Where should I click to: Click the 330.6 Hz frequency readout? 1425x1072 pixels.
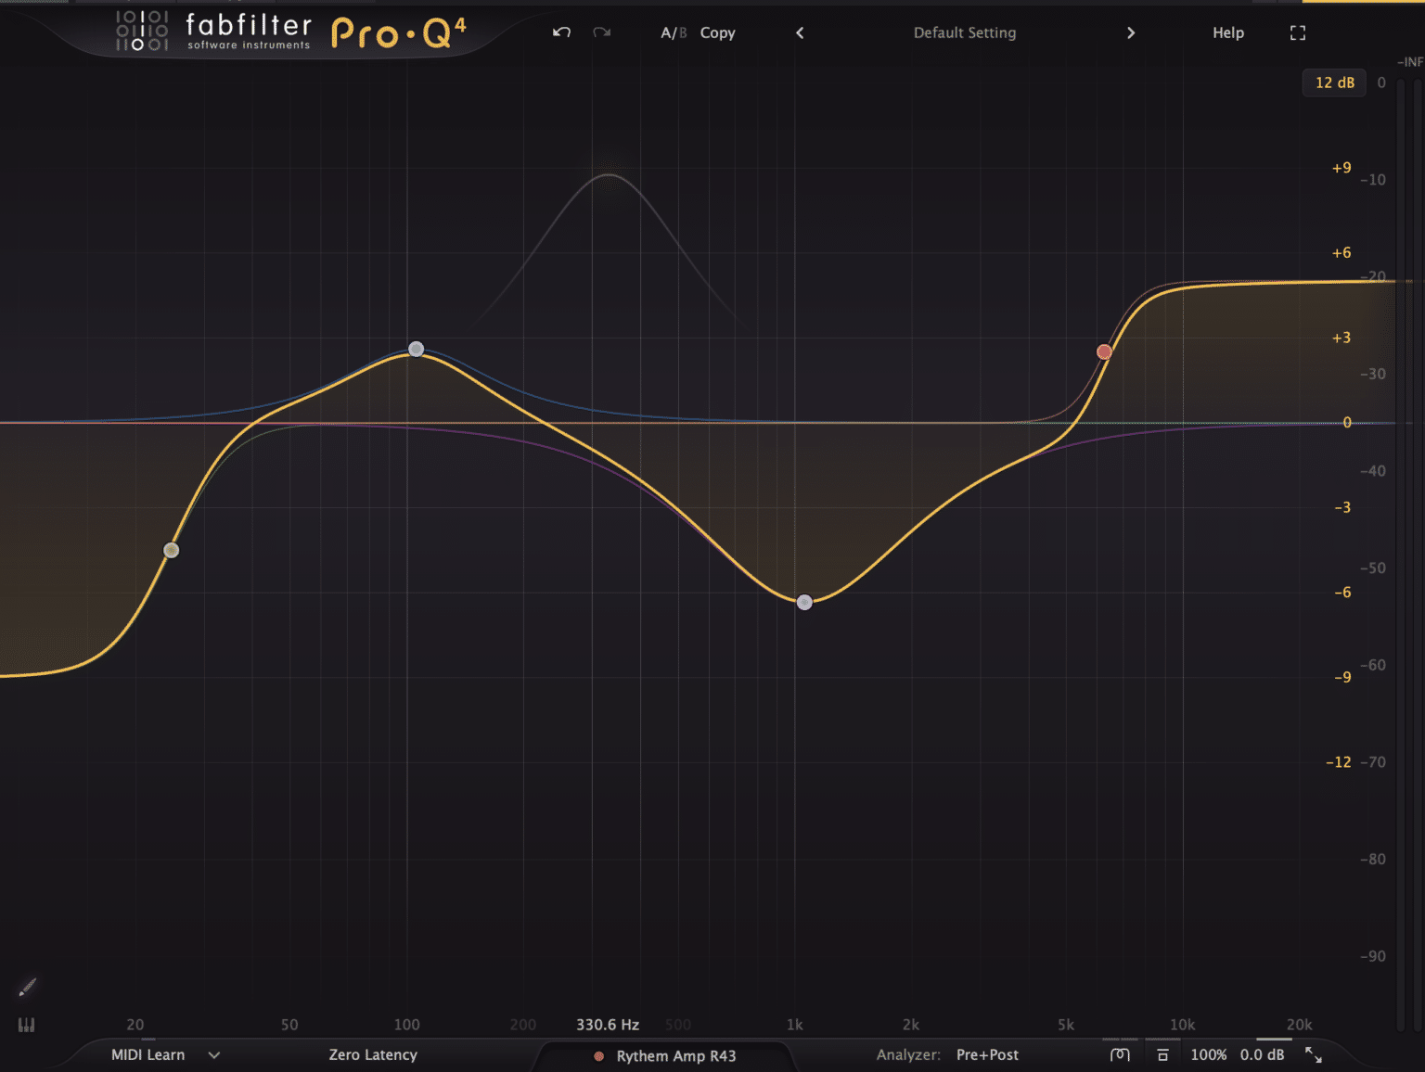click(608, 1025)
